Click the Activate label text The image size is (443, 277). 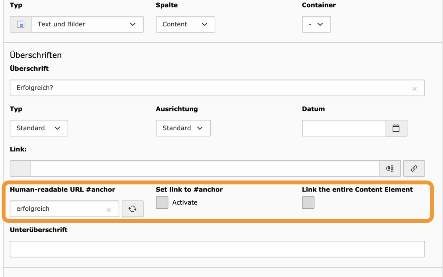pyautogui.click(x=185, y=202)
